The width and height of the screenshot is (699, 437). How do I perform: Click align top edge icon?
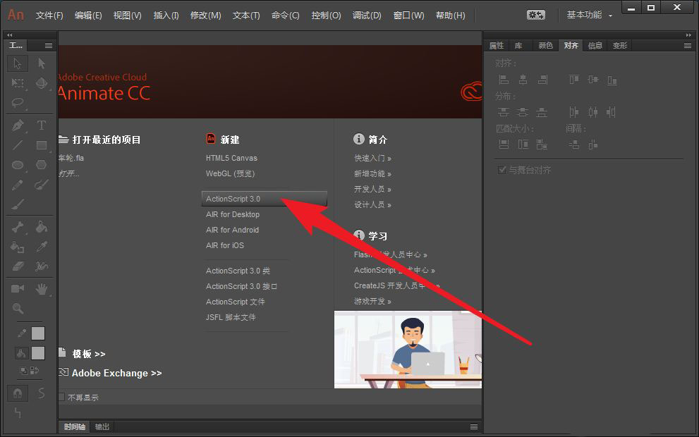[x=573, y=80]
